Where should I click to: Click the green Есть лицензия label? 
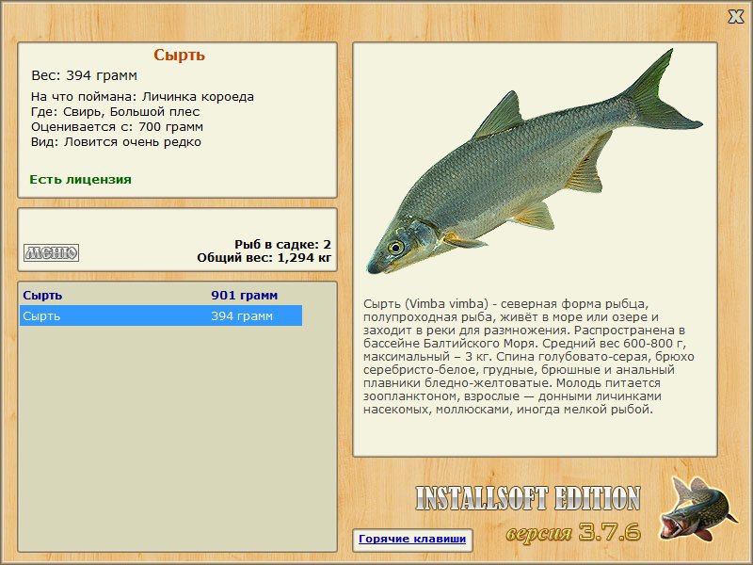(x=80, y=179)
